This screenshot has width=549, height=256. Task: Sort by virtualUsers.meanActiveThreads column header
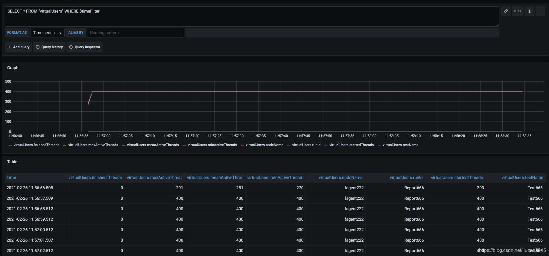tap(215, 178)
